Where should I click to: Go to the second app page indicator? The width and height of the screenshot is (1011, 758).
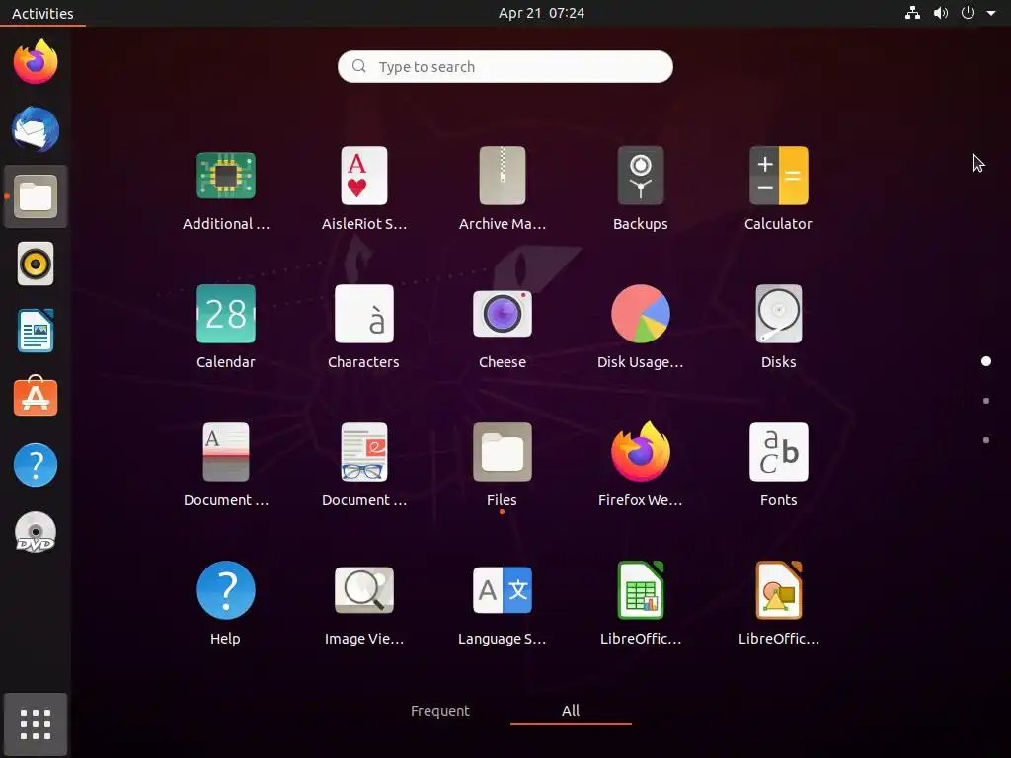(x=986, y=401)
